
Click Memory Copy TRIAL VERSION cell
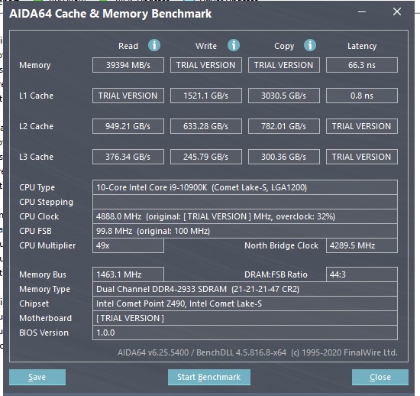tap(283, 65)
